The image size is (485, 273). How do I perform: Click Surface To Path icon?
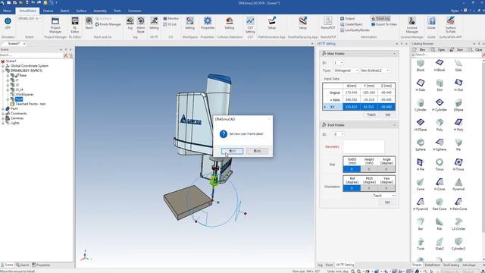[450, 25]
